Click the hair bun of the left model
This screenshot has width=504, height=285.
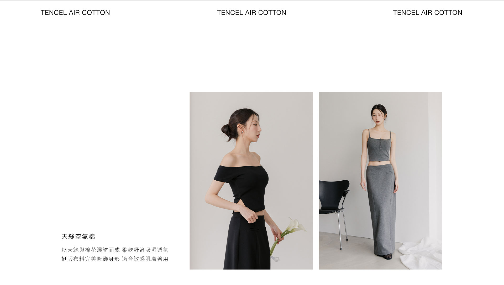226,131
